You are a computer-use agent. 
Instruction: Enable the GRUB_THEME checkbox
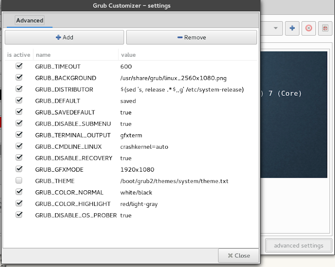click(19, 180)
